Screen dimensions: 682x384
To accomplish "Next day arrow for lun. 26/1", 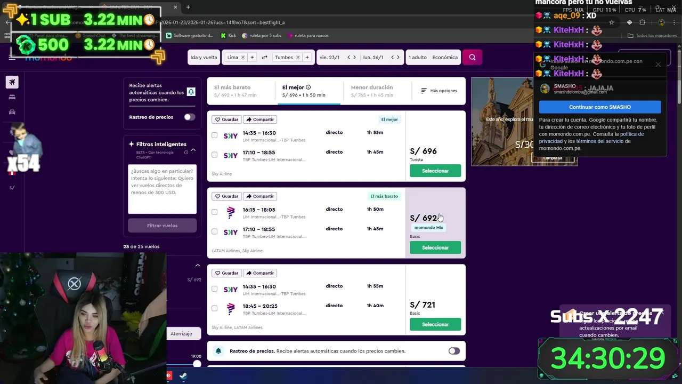I will tap(399, 57).
